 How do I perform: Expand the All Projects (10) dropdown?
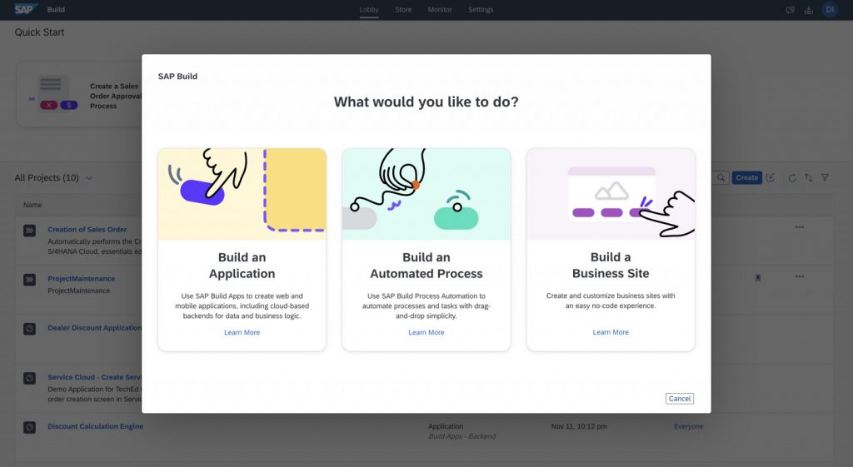click(x=89, y=178)
